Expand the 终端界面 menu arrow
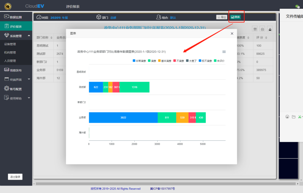Screen dimensions: 303x193 tap(29, 79)
